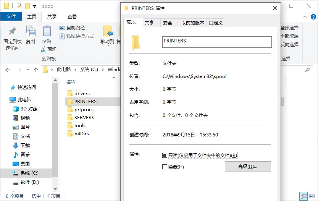Image resolution: width=318 pixels, height=201 pixels.
Task: Click the new folder icon in title bar
Action: click(x=27, y=6)
